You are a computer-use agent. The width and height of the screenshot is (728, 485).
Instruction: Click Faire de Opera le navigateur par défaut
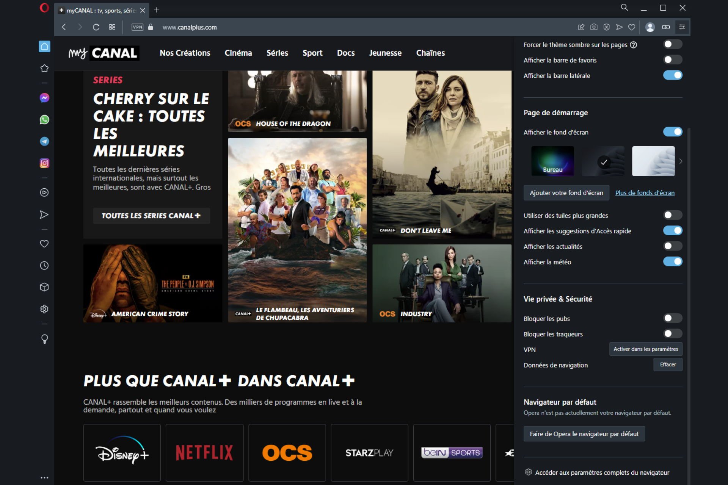tap(584, 434)
